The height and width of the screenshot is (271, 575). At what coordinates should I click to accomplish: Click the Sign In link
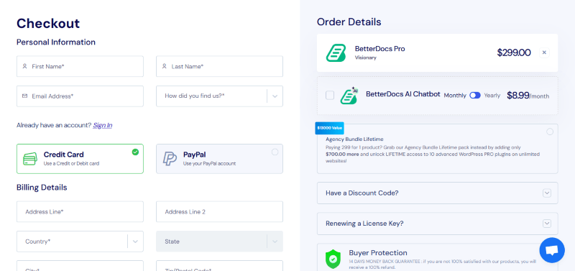pos(103,125)
